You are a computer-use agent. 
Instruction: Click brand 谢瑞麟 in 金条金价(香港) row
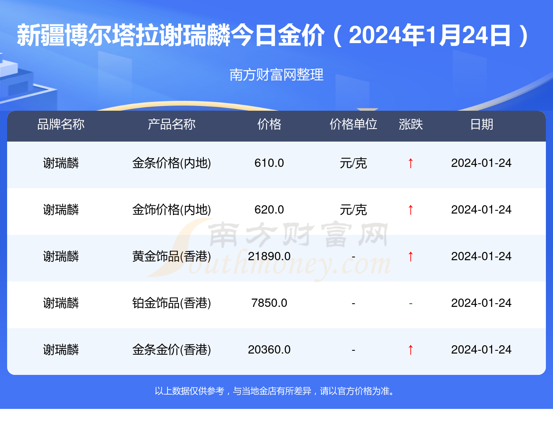coord(61,350)
